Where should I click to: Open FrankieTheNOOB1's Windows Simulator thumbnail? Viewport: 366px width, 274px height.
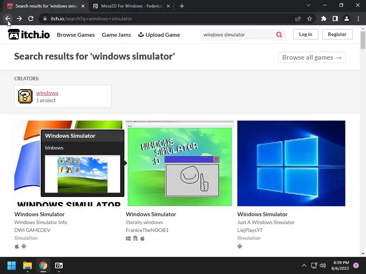[180, 163]
